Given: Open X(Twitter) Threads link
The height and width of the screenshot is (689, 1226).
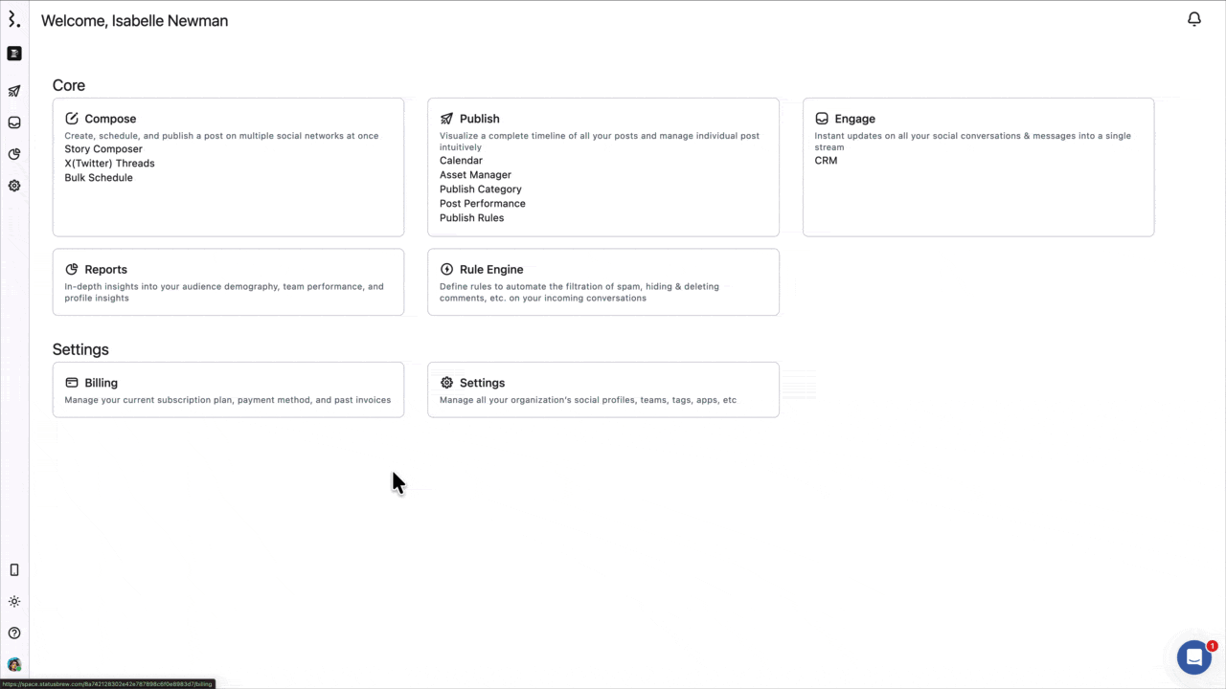Looking at the screenshot, I should click(109, 164).
